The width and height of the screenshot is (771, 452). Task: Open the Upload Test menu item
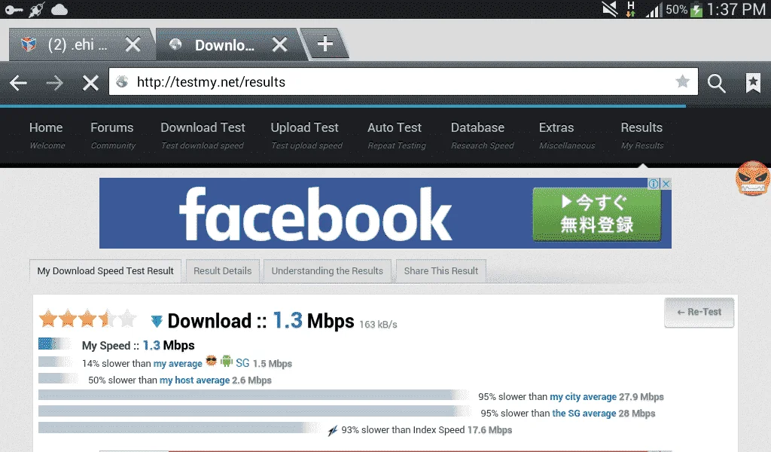(306, 136)
